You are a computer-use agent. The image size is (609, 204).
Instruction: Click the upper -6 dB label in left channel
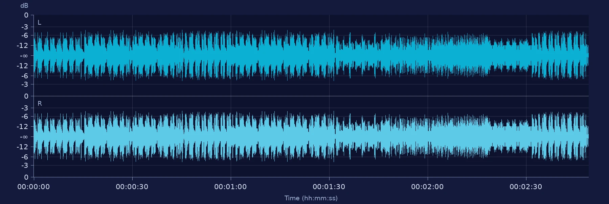[x=24, y=35]
